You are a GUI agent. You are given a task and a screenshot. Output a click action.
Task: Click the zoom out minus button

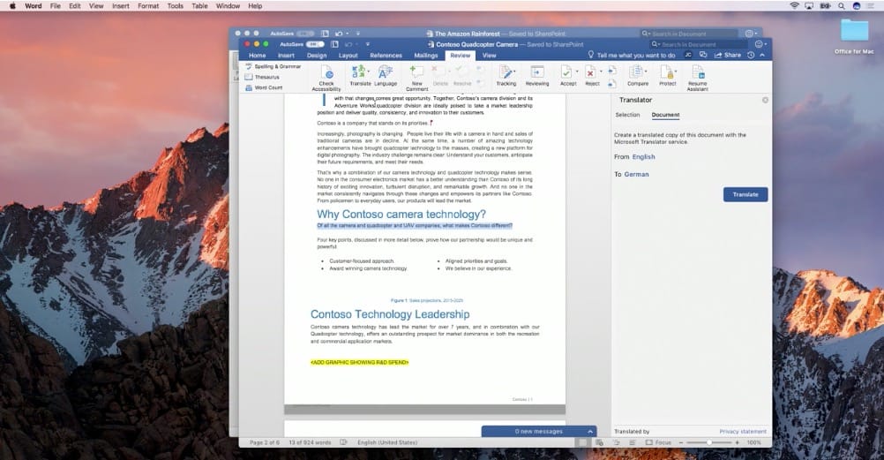(x=681, y=442)
